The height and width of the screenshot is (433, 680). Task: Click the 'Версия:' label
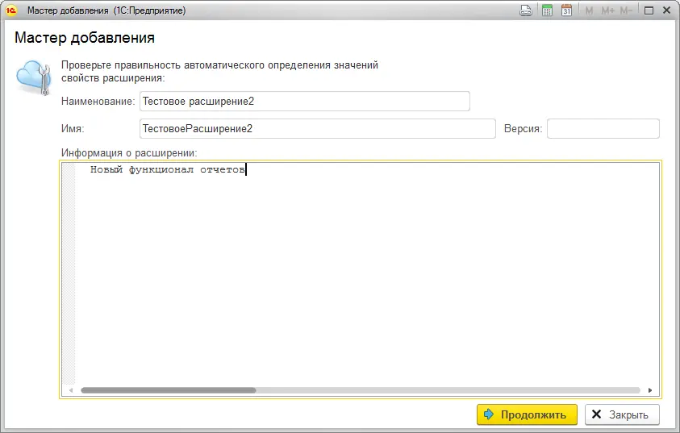(523, 129)
